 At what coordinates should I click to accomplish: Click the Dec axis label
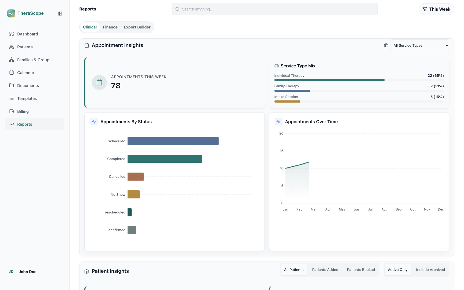[x=441, y=209]
